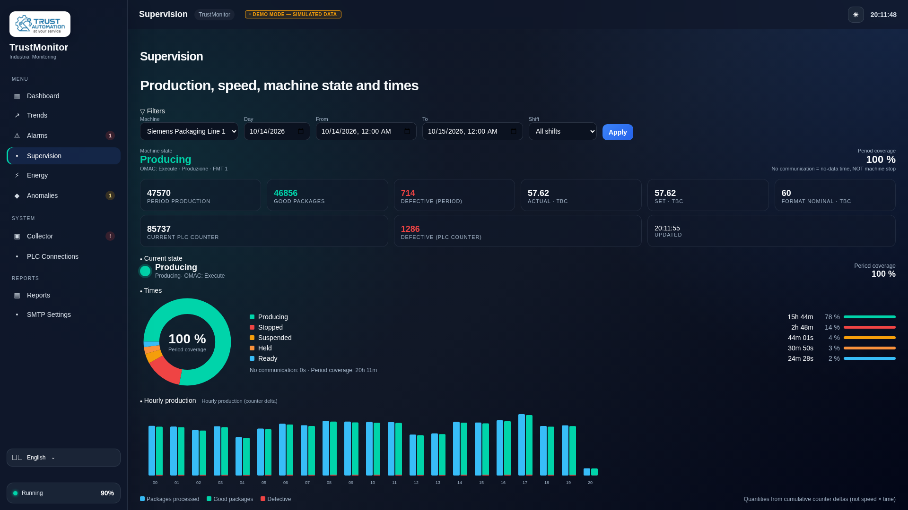908x510 pixels.
Task: Click the From datetime input
Action: (x=366, y=132)
